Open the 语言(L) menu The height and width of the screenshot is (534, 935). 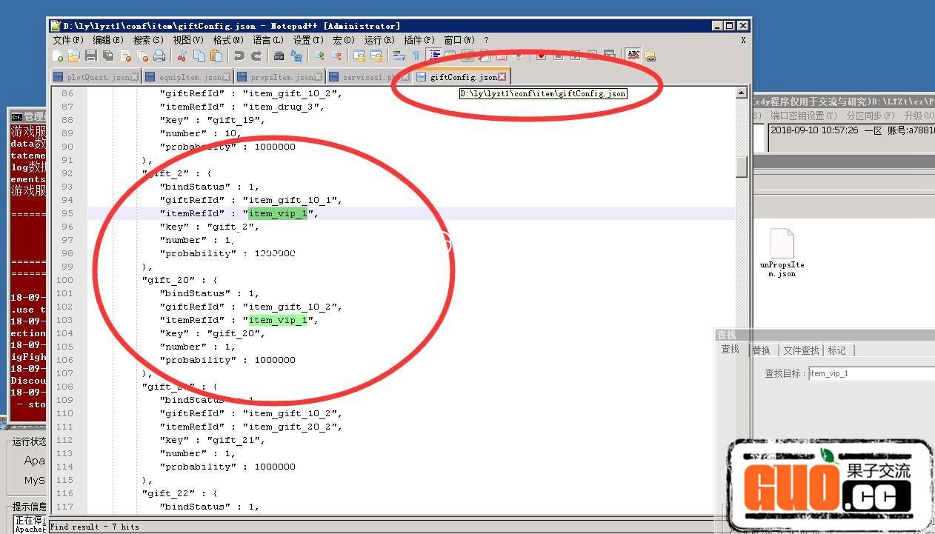pyautogui.click(x=267, y=40)
